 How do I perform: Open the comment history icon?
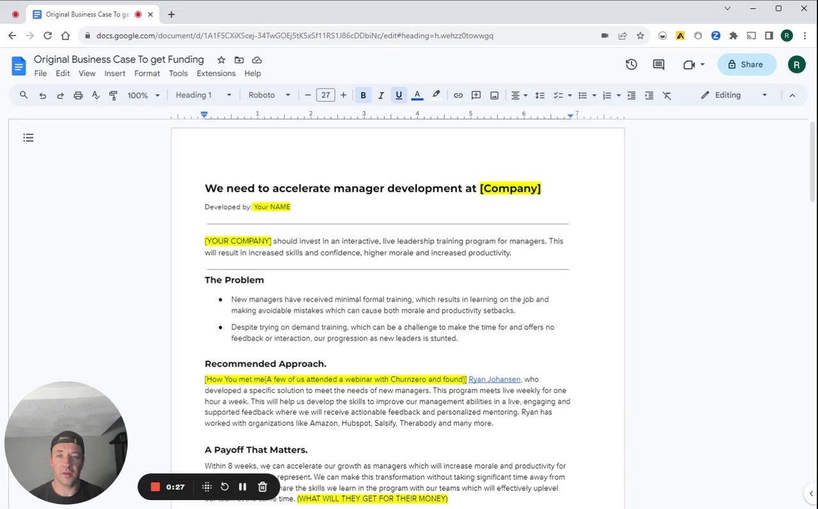click(658, 65)
